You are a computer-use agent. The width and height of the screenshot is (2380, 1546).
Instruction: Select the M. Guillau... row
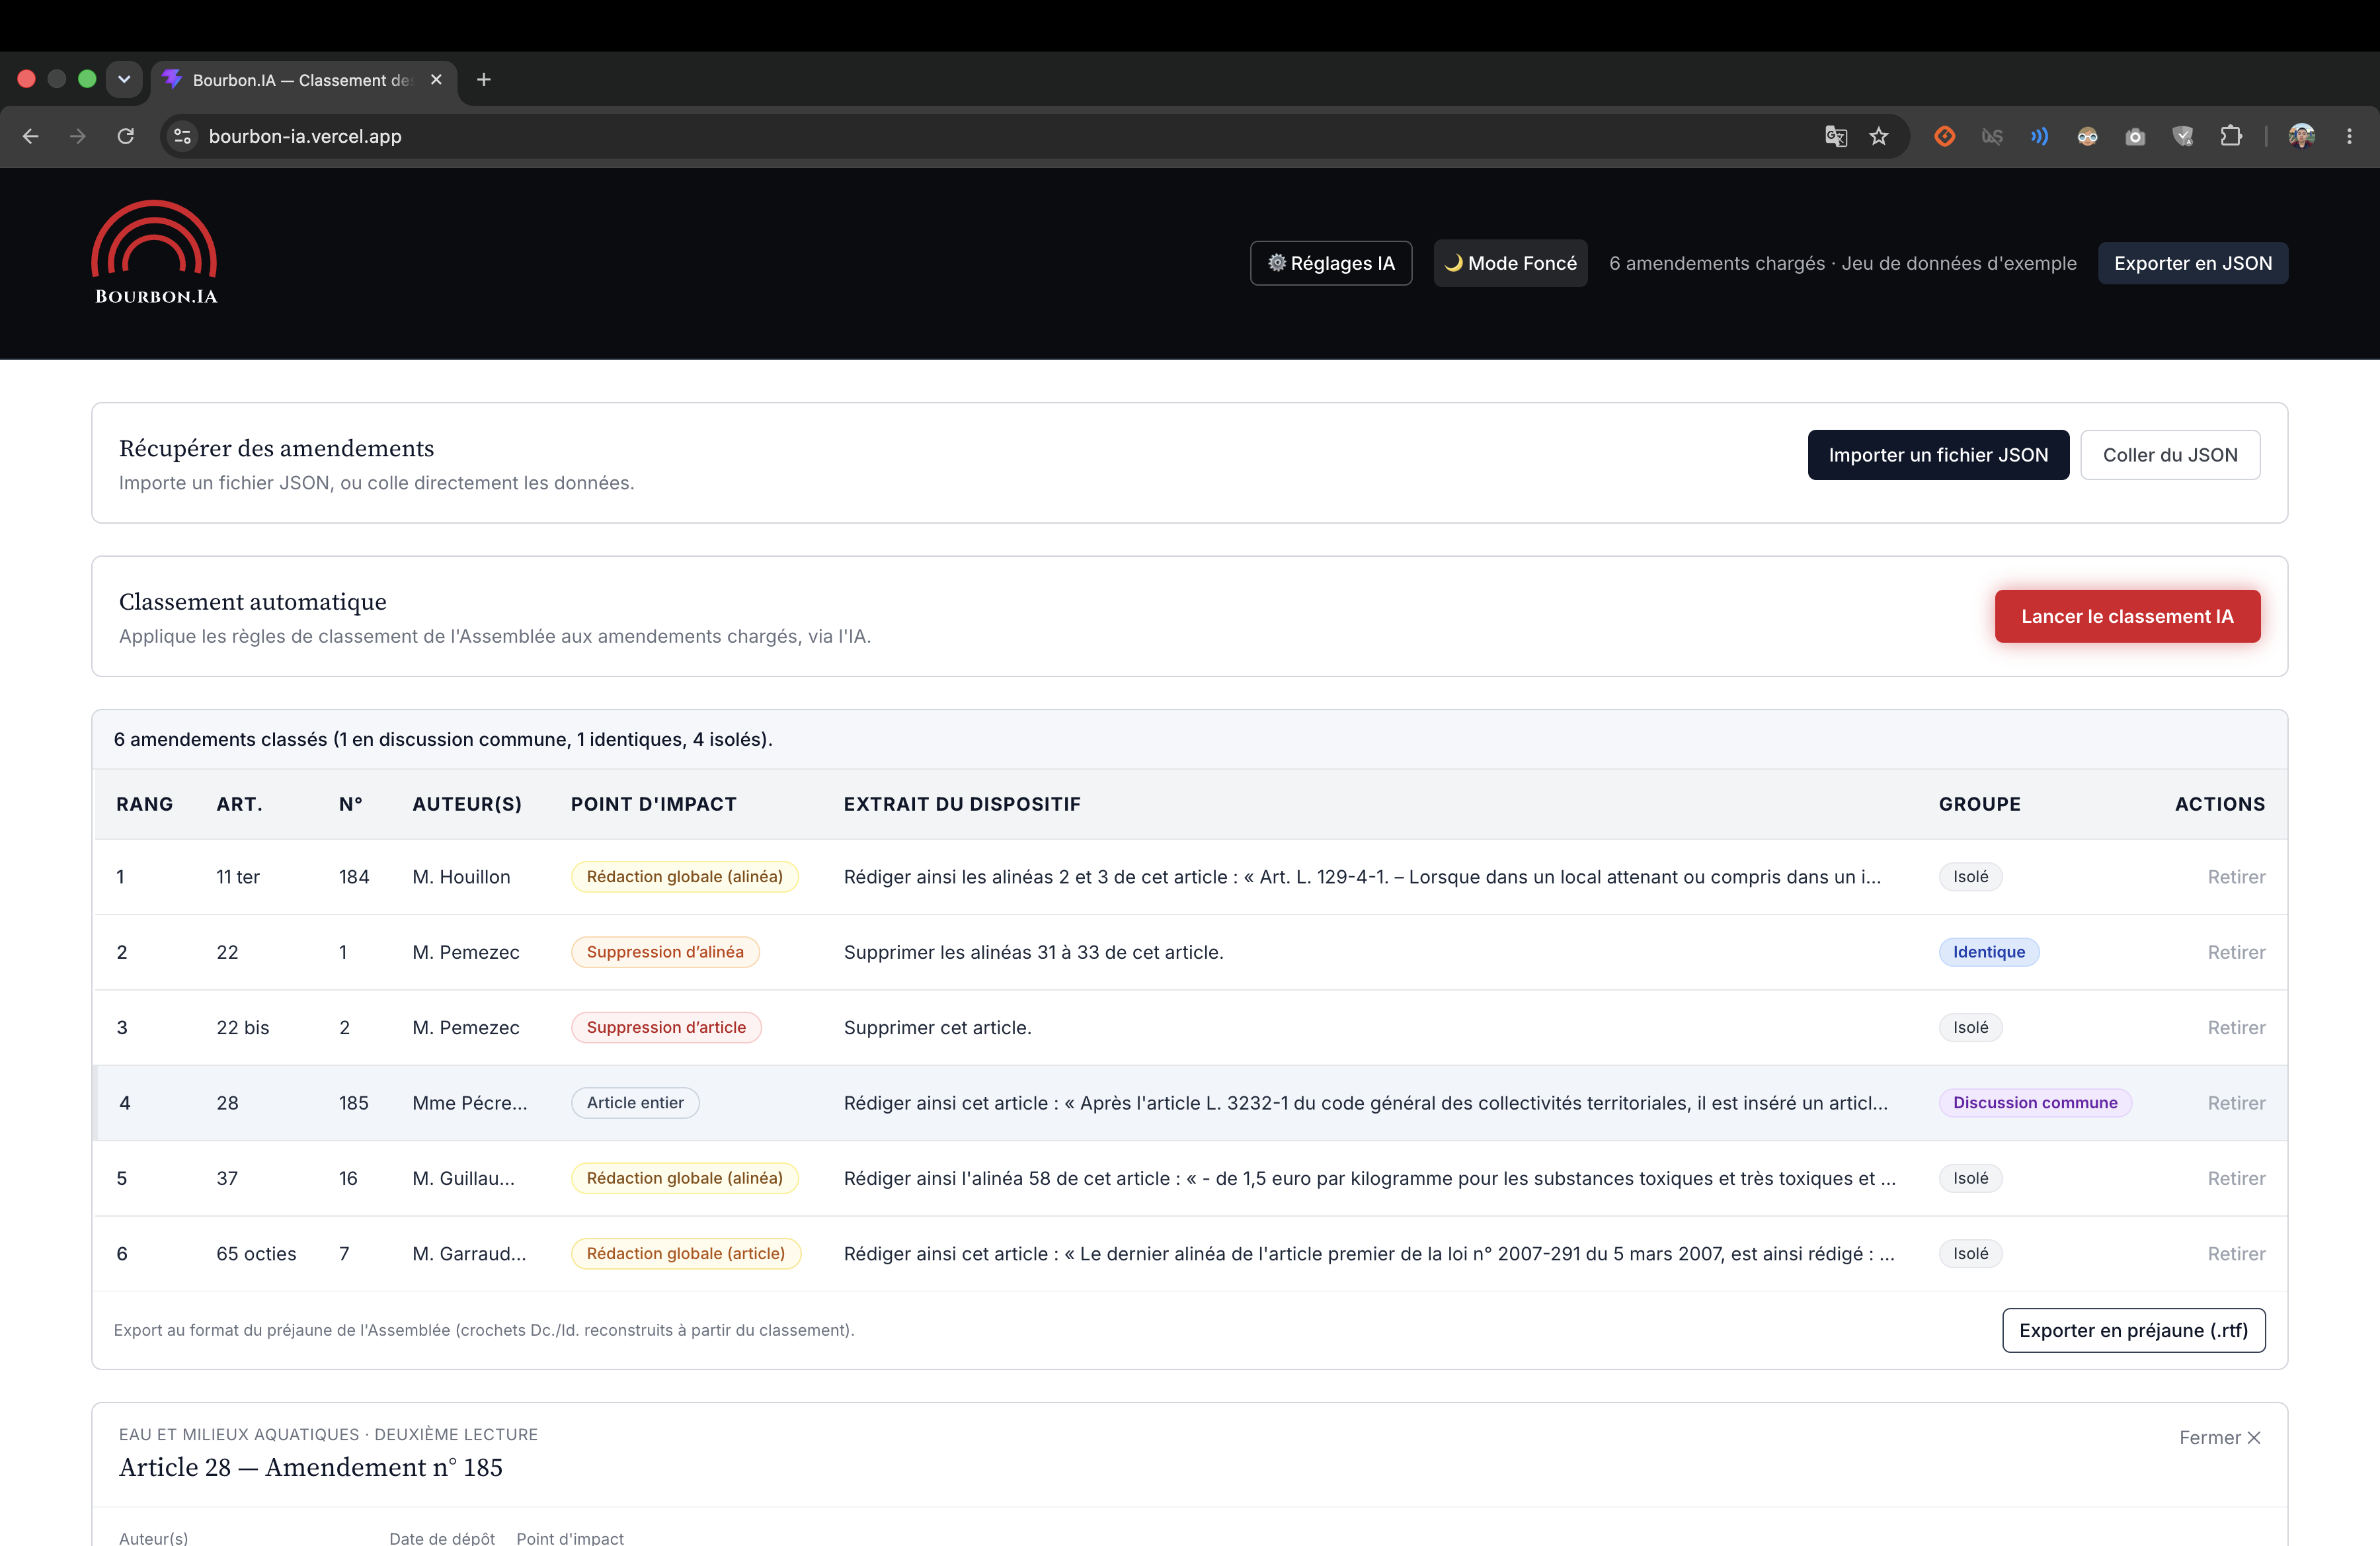[1190, 1178]
